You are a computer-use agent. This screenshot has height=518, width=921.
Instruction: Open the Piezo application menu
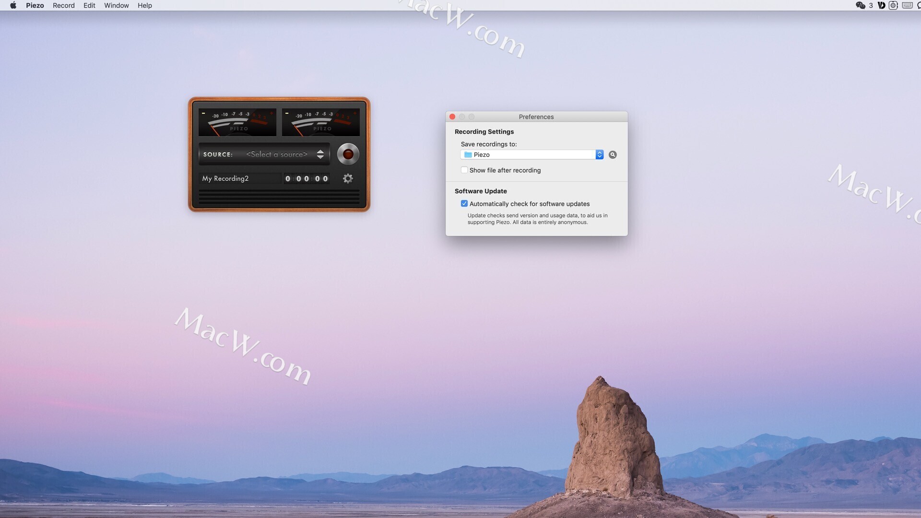tap(35, 5)
